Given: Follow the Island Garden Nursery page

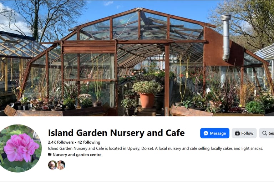Looking at the screenshot, I should tap(244, 133).
